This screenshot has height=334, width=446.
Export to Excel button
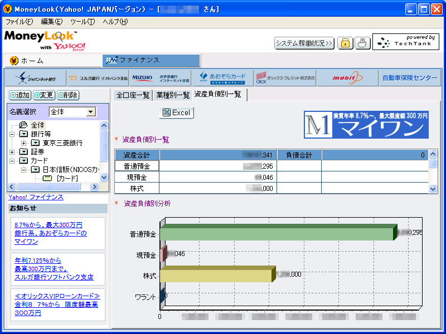176,113
